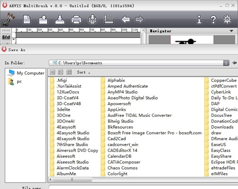Open program info with the i icon
Screen dimensions: 238x189
coord(199,19)
